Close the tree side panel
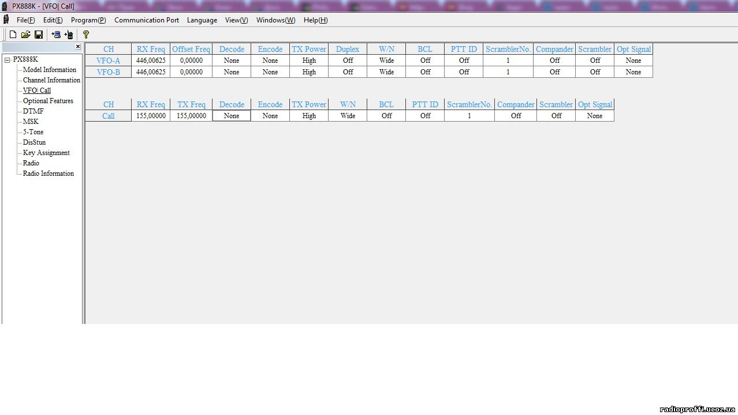738x415 pixels. click(78, 47)
